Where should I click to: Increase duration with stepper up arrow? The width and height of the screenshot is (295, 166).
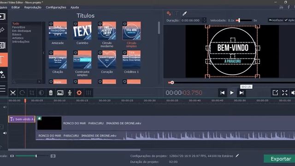point(204,19)
